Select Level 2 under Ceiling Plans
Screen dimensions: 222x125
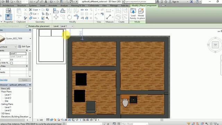[x=8, y=110]
